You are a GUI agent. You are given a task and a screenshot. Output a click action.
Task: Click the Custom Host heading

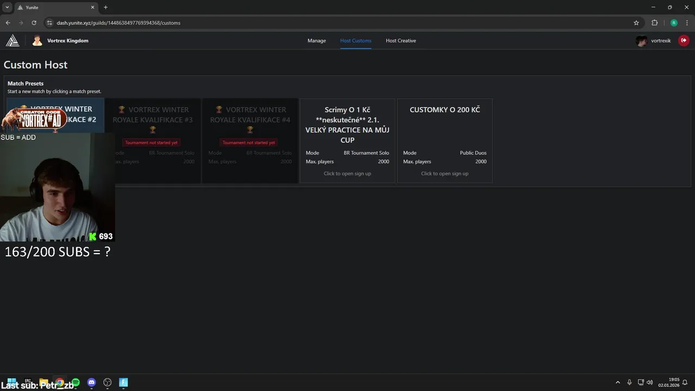(35, 65)
